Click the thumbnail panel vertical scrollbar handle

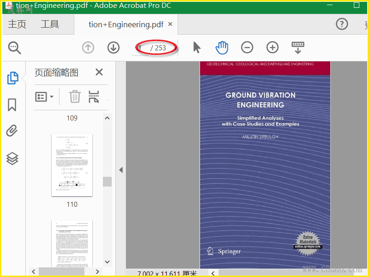point(107,181)
